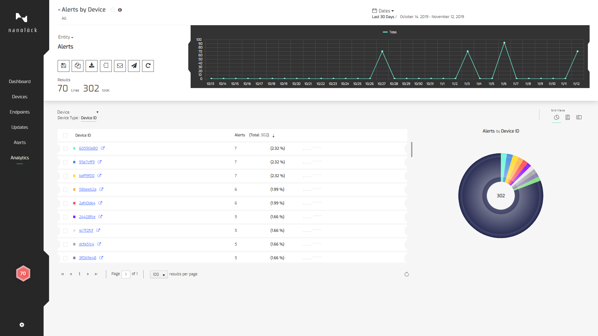Open Updates in sidebar
Viewport: 598px width, 336px height.
click(x=20, y=127)
